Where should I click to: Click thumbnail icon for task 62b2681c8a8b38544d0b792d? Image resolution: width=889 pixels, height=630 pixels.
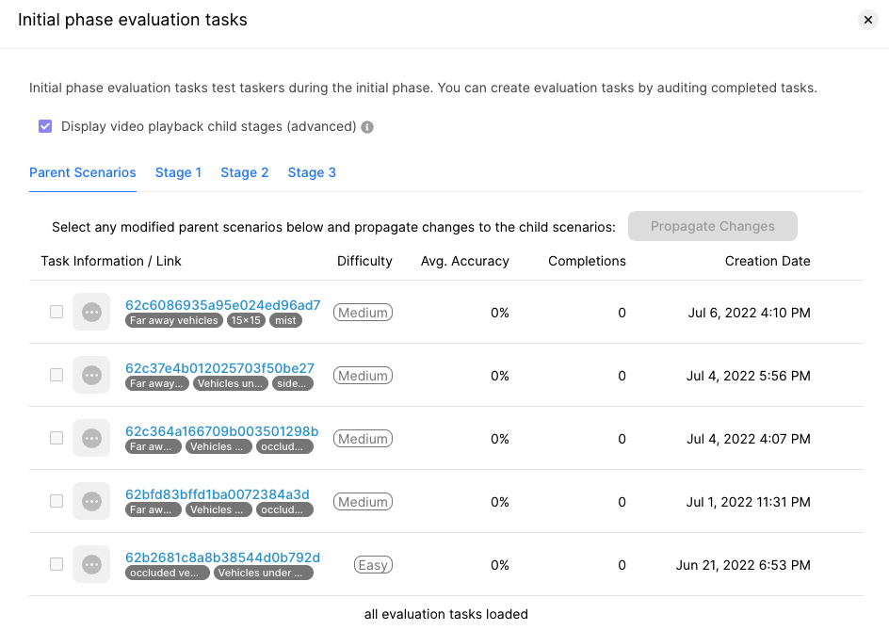point(91,564)
